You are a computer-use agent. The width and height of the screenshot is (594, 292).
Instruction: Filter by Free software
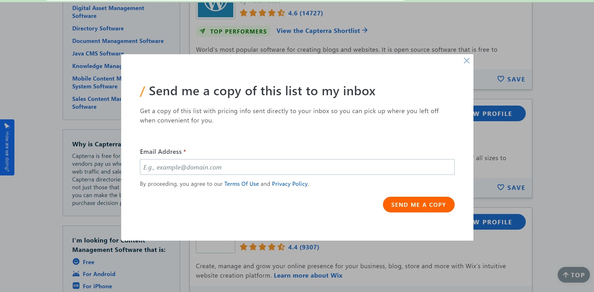click(88, 262)
